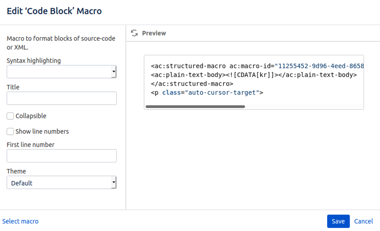Click the 'Show line numbers' label text
This screenshot has height=231, width=380.
(42, 132)
